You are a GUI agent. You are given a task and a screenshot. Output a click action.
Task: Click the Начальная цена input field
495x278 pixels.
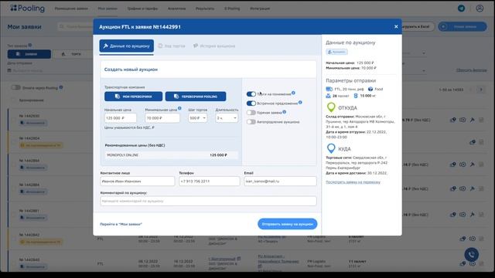[121, 118]
